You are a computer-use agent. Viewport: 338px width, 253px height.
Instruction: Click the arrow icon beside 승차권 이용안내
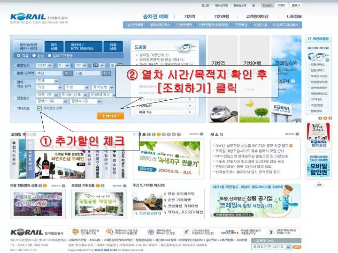click(167, 55)
